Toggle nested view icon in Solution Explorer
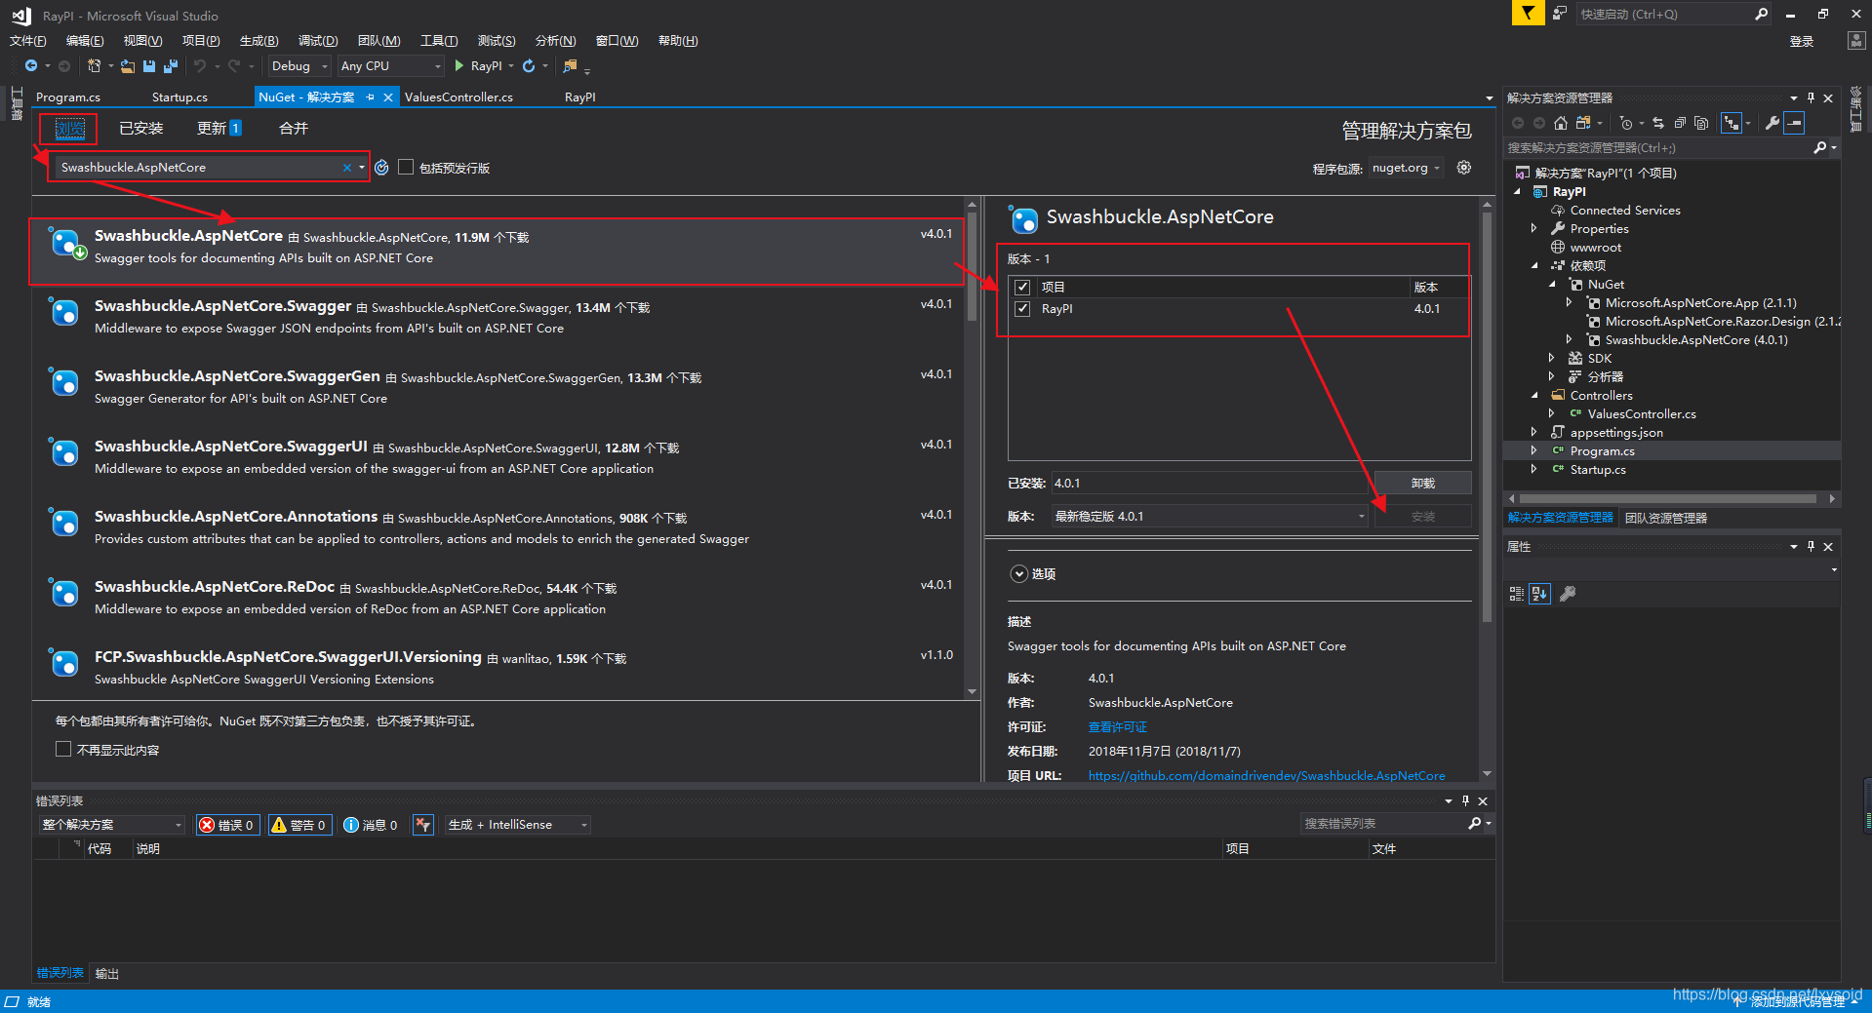Image resolution: width=1872 pixels, height=1013 pixels. (1732, 123)
